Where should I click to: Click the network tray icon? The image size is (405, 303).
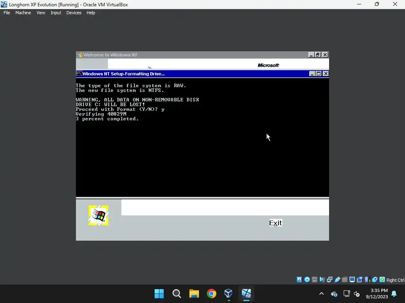coord(346,294)
